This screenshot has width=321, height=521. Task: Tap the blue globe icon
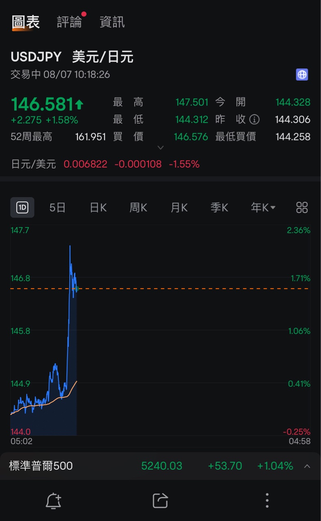point(301,74)
